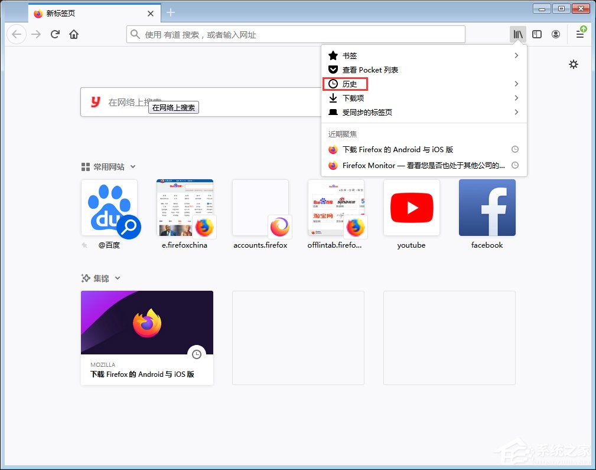The width and height of the screenshot is (596, 470).
Task: Click the Pocket icon in library menu
Action: tap(333, 70)
